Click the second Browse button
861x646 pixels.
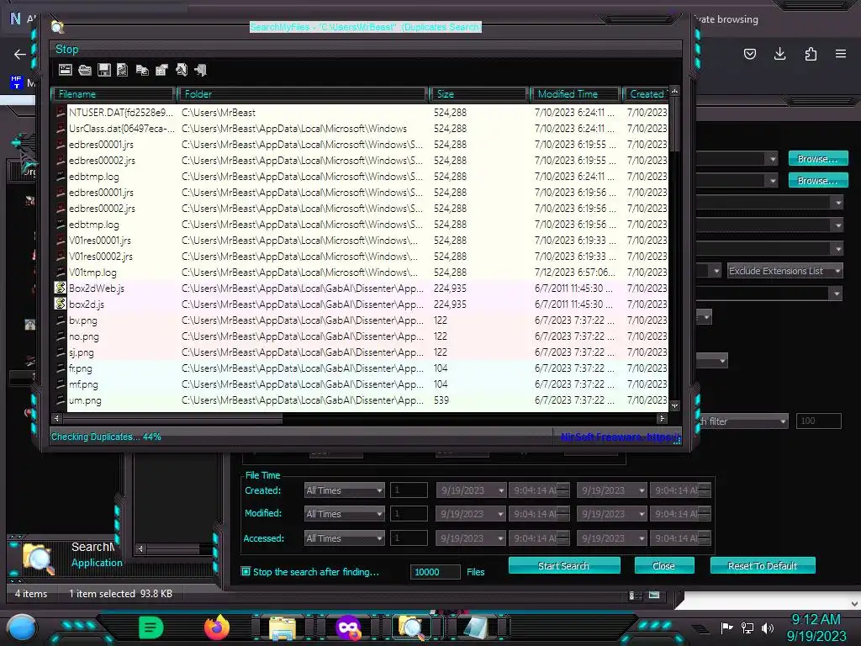(x=818, y=181)
